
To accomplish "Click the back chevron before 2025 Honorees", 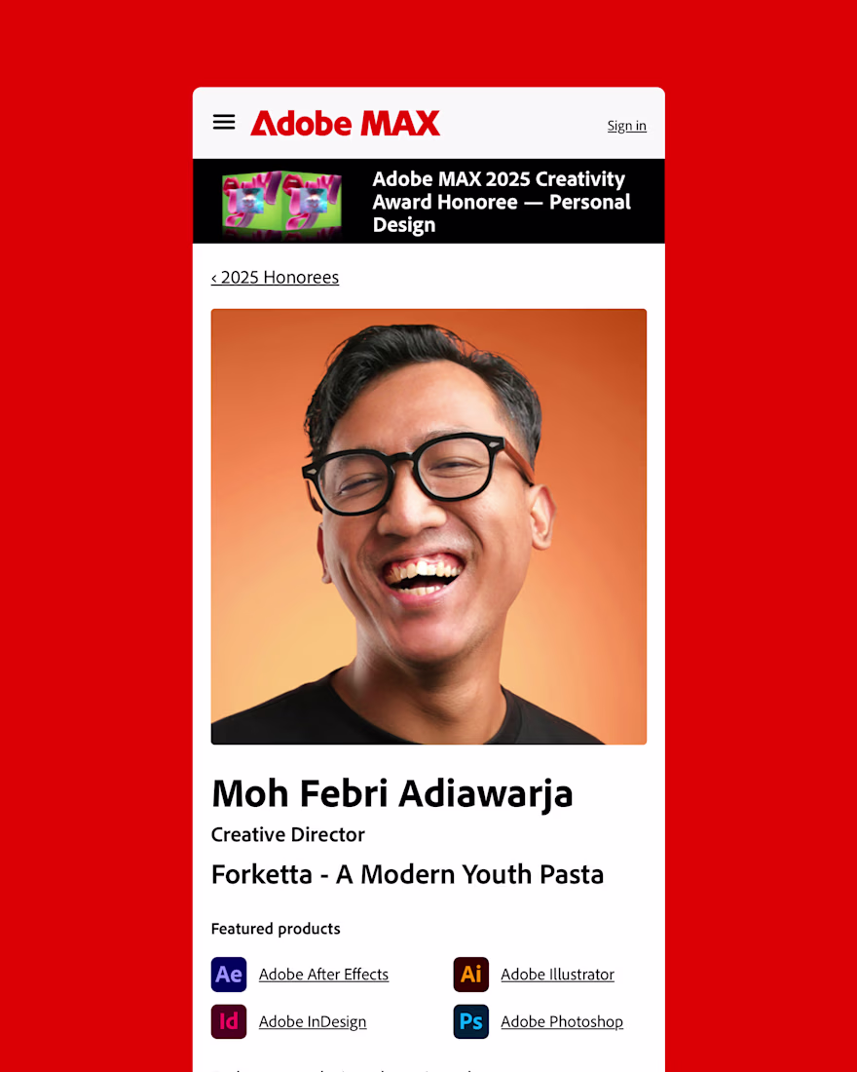I will pyautogui.click(x=214, y=278).
